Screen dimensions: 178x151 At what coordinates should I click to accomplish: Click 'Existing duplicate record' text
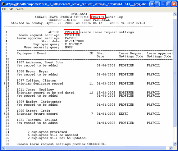click(x=40, y=84)
